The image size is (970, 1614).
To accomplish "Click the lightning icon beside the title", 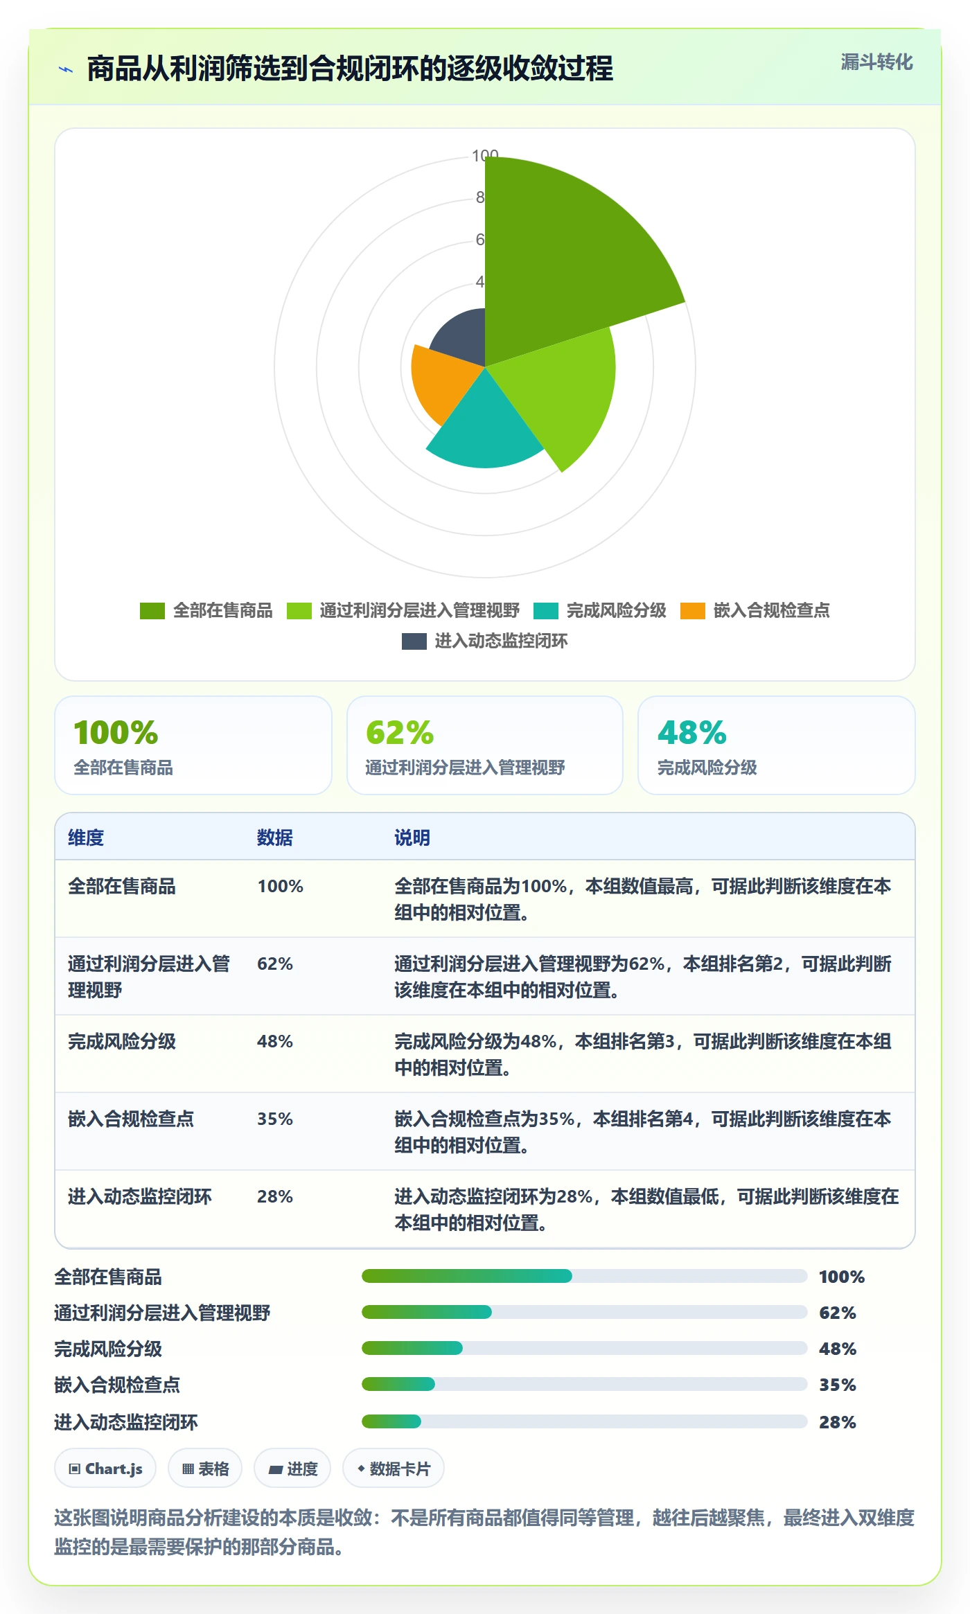I will pos(66,69).
